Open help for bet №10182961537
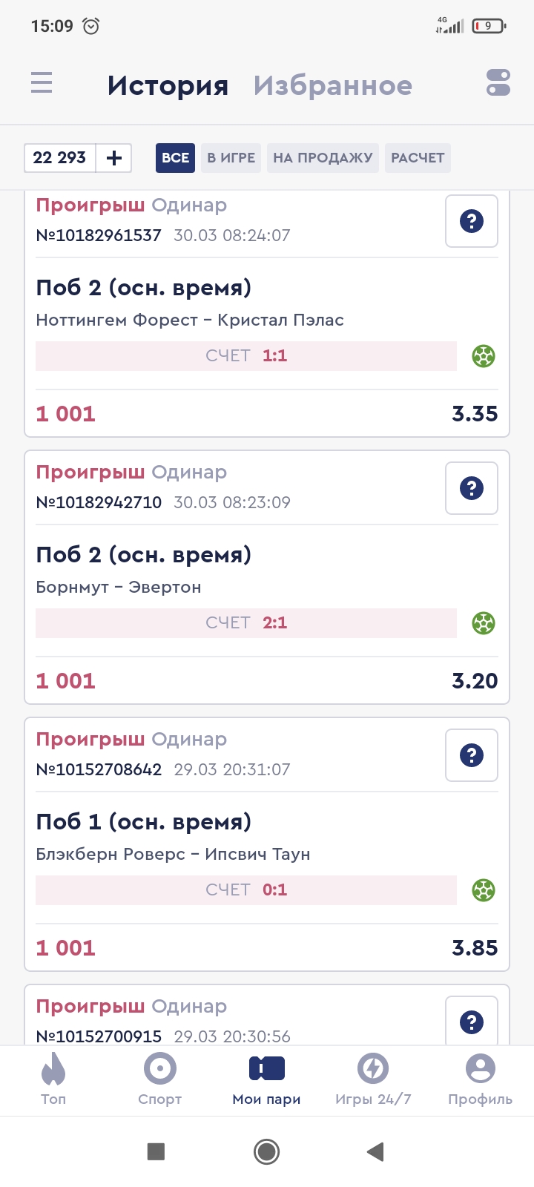The width and height of the screenshot is (534, 1187). click(472, 221)
